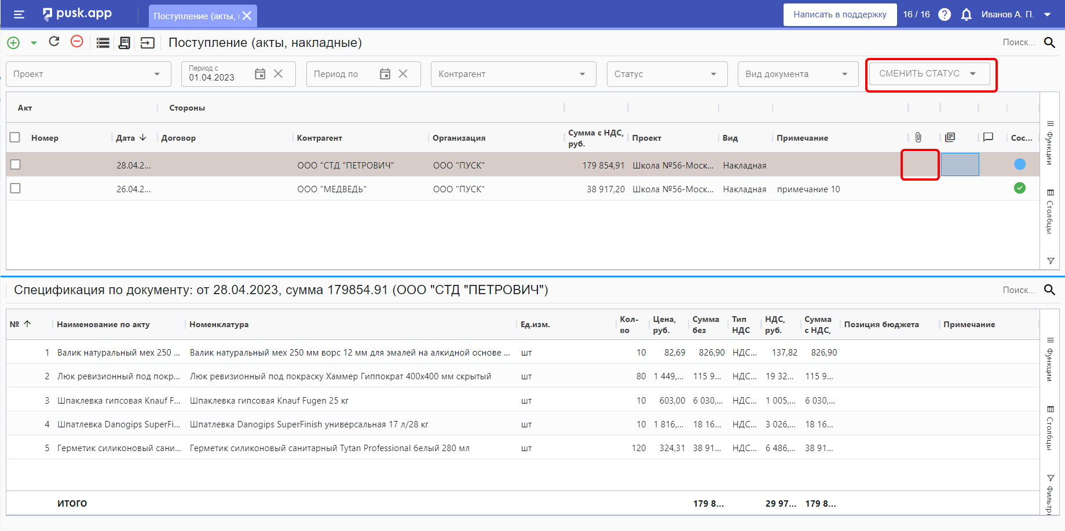Open the lower Функции side tab
1065x531 pixels.
pyautogui.click(x=1050, y=359)
